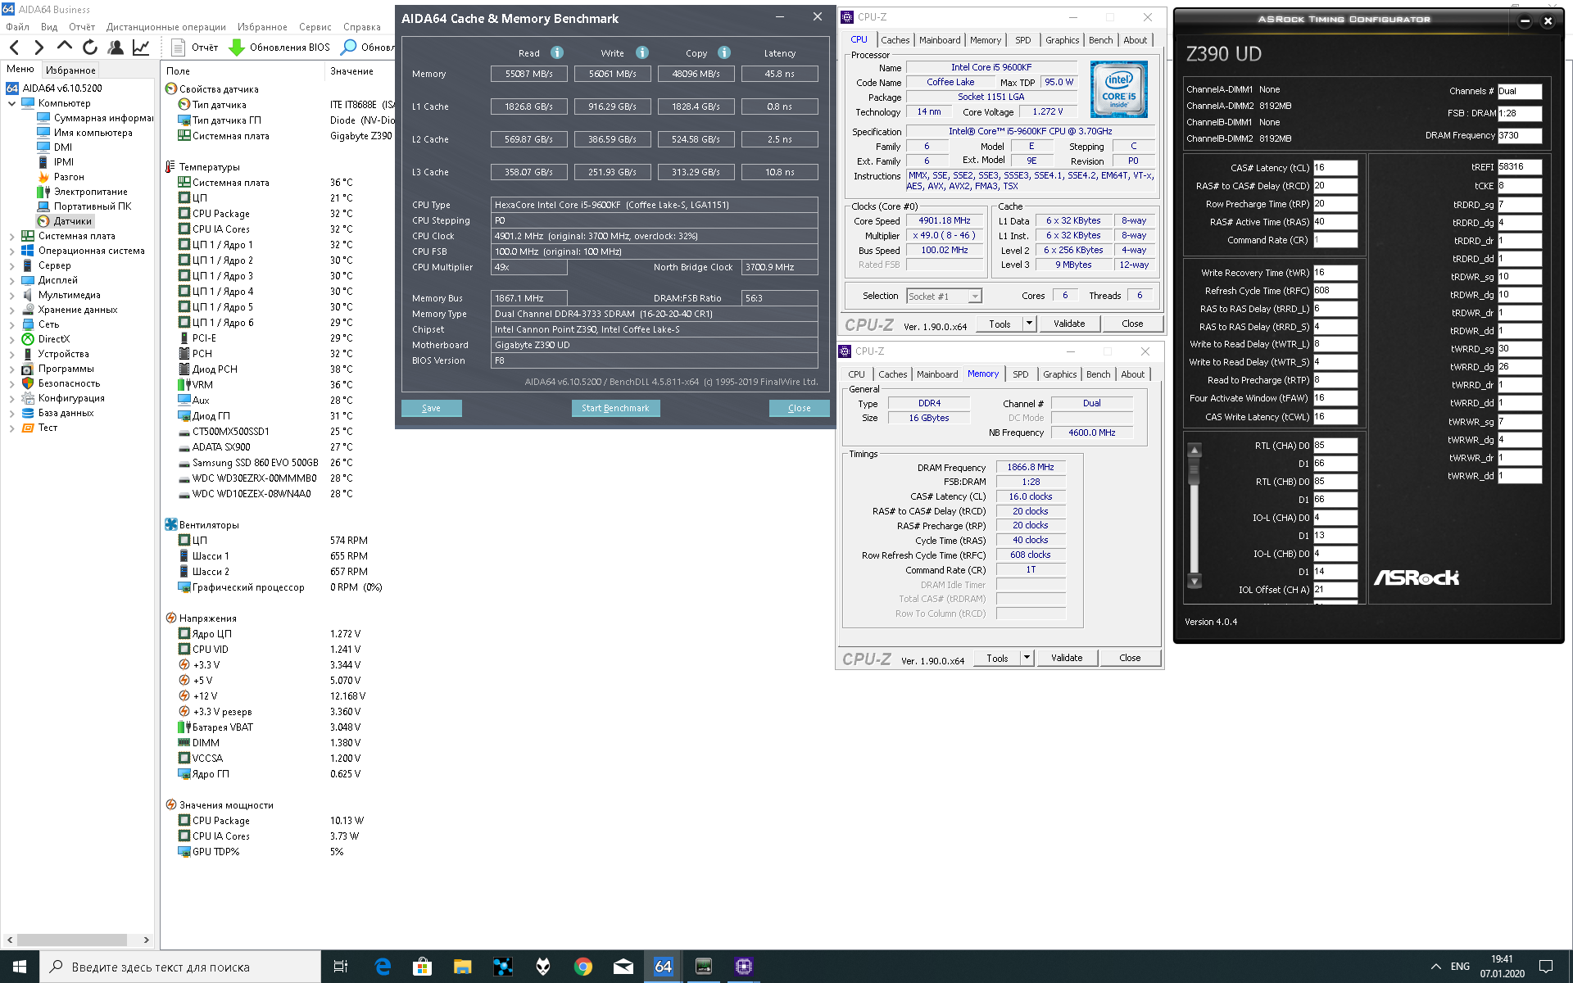Click the CAS# Latency (tCL) input field
The height and width of the screenshot is (983, 1573).
[x=1335, y=168]
